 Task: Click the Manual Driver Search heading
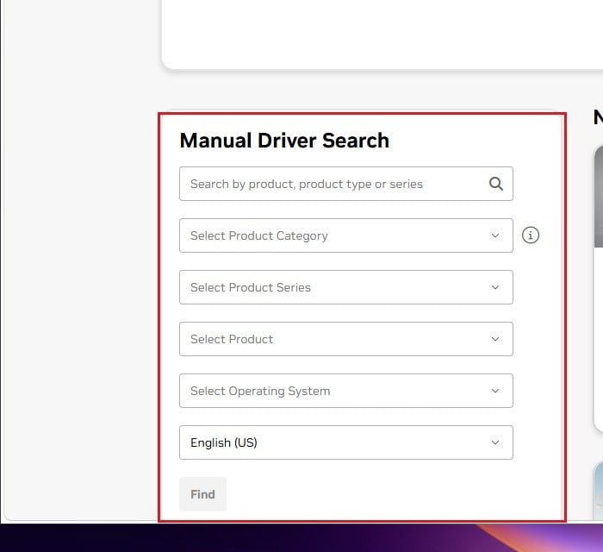click(284, 141)
